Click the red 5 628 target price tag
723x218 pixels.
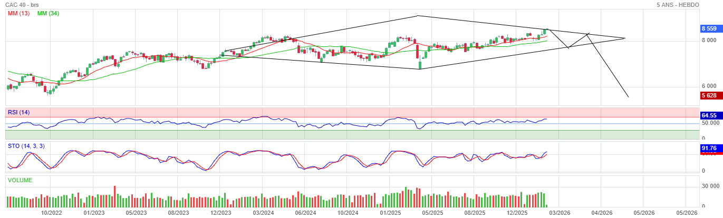click(709, 95)
